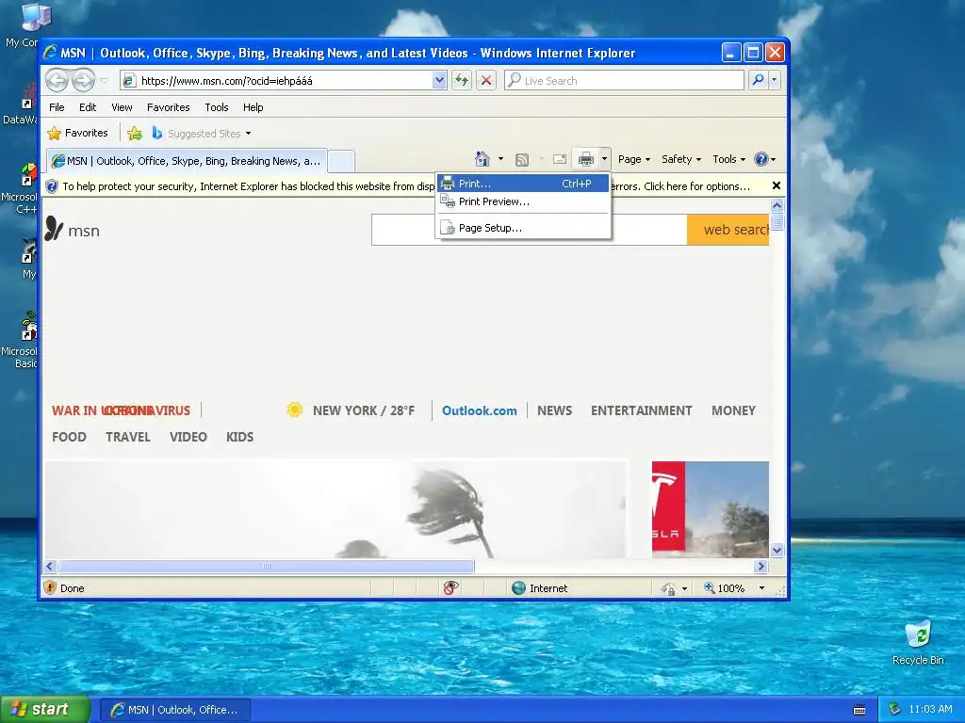Screen dimensions: 965x723
Task: Toggle the Print dropdown arrow
Action: 604,159
